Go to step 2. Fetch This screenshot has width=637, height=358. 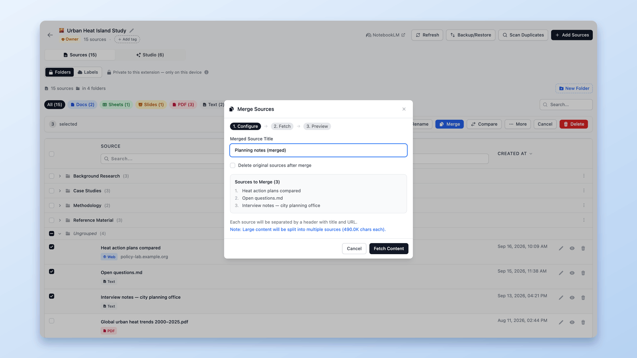pos(282,126)
